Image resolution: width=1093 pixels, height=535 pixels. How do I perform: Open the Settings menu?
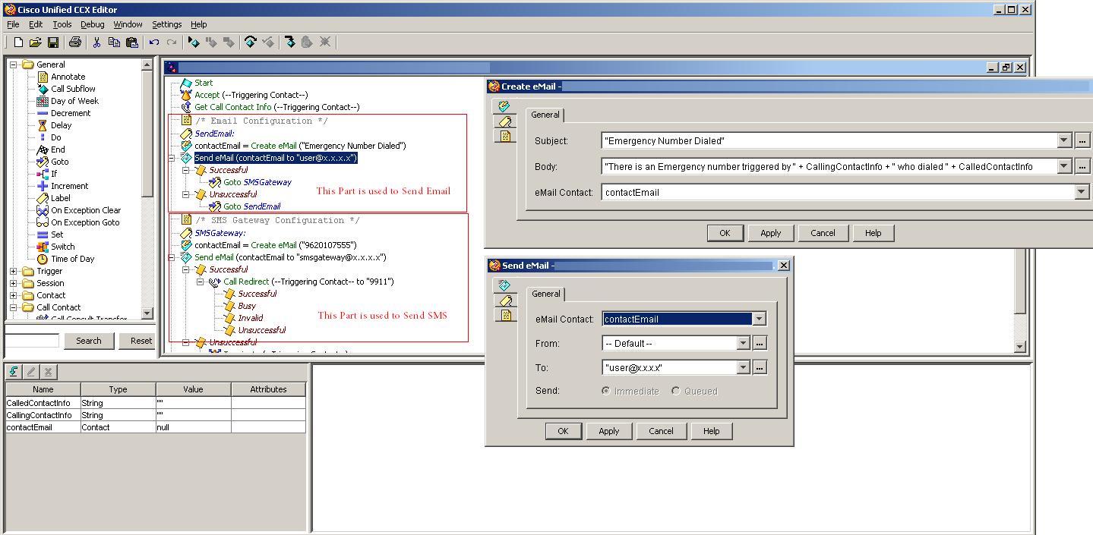(x=167, y=24)
